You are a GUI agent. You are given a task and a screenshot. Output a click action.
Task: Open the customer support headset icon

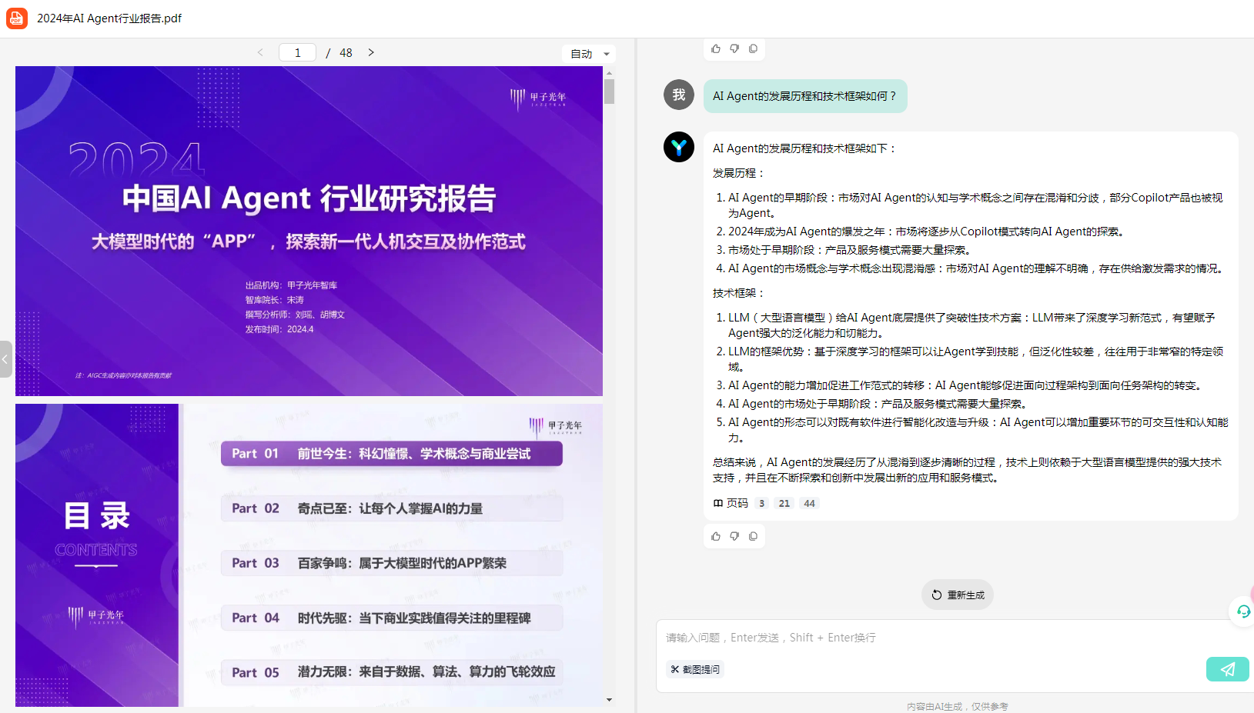click(x=1243, y=611)
